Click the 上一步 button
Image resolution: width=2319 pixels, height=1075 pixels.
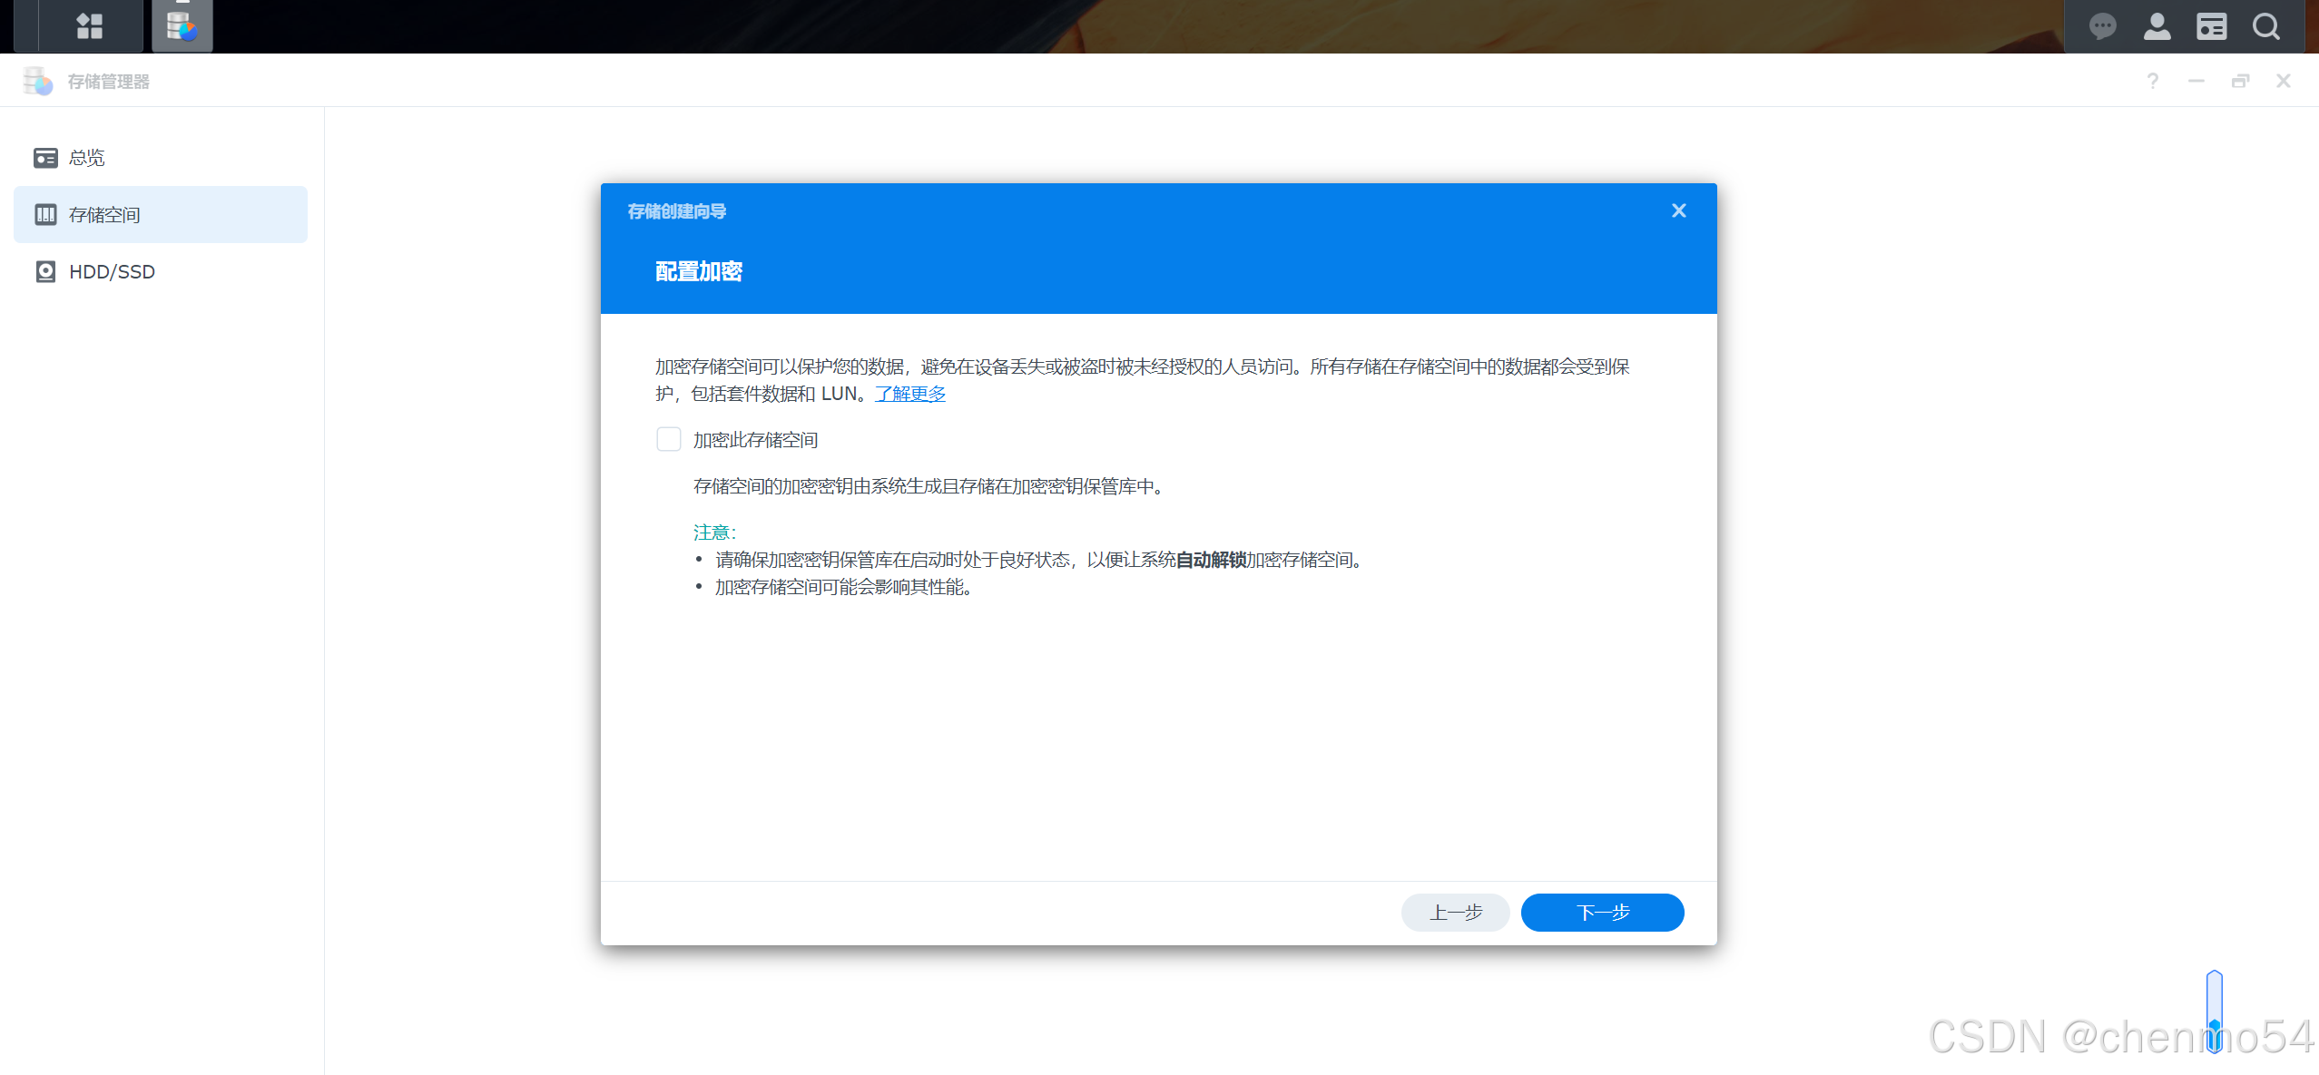click(x=1455, y=913)
